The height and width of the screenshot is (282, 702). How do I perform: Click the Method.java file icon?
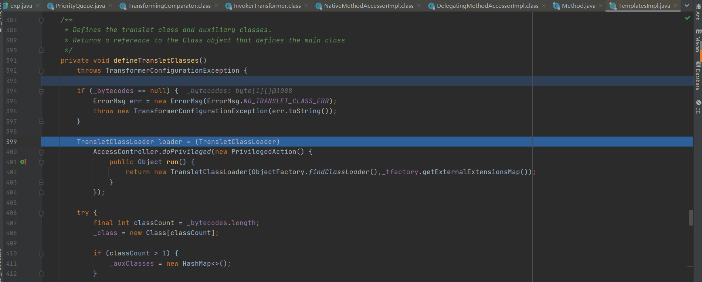(556, 6)
